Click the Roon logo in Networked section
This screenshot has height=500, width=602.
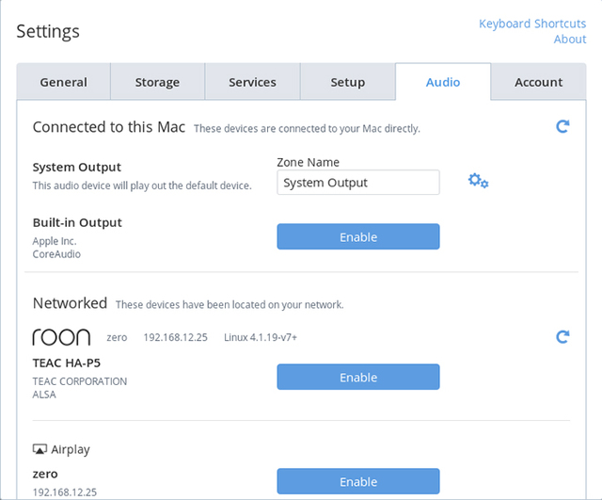[61, 337]
